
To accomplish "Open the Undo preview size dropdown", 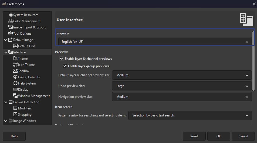I will pos(182,86).
